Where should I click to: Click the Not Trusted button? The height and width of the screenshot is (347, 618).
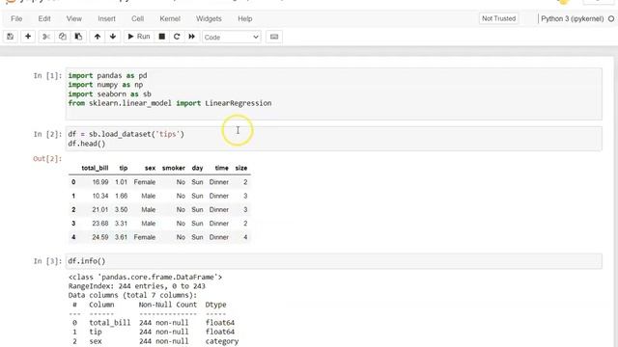coord(498,18)
